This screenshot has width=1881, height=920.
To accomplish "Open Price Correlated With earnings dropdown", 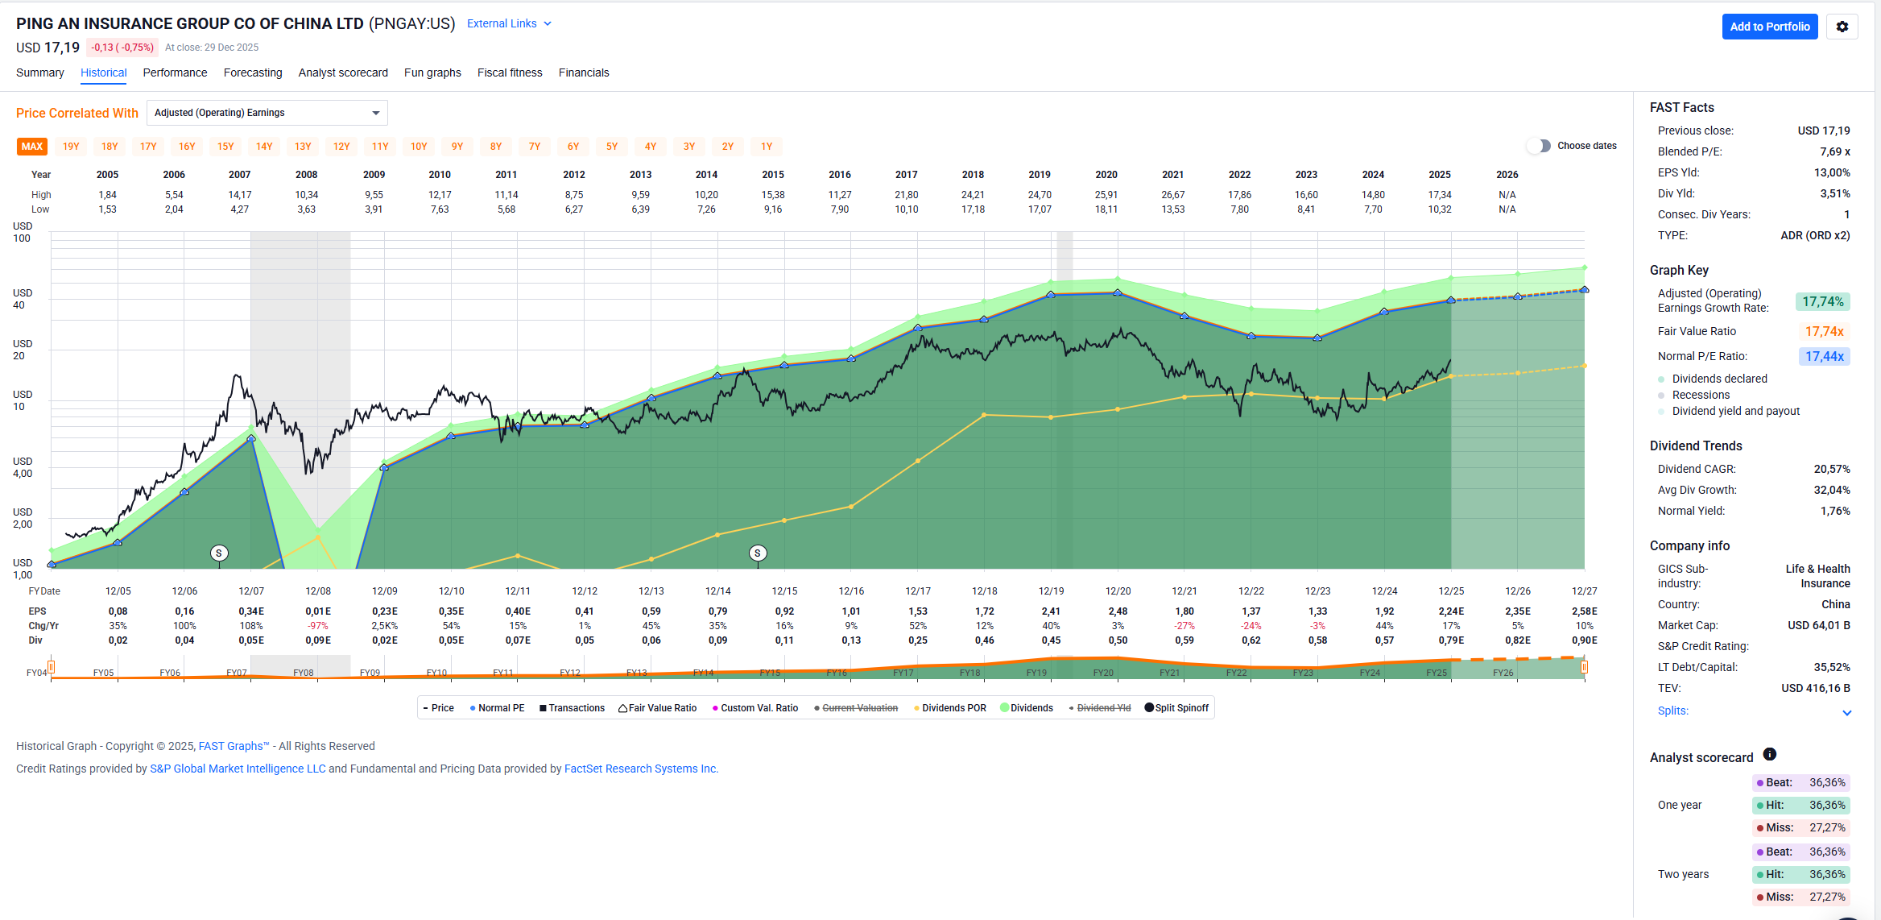I will pyautogui.click(x=267, y=113).
